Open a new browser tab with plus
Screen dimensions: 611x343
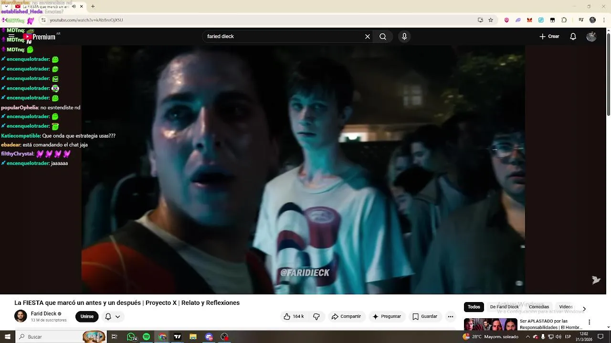(93, 6)
